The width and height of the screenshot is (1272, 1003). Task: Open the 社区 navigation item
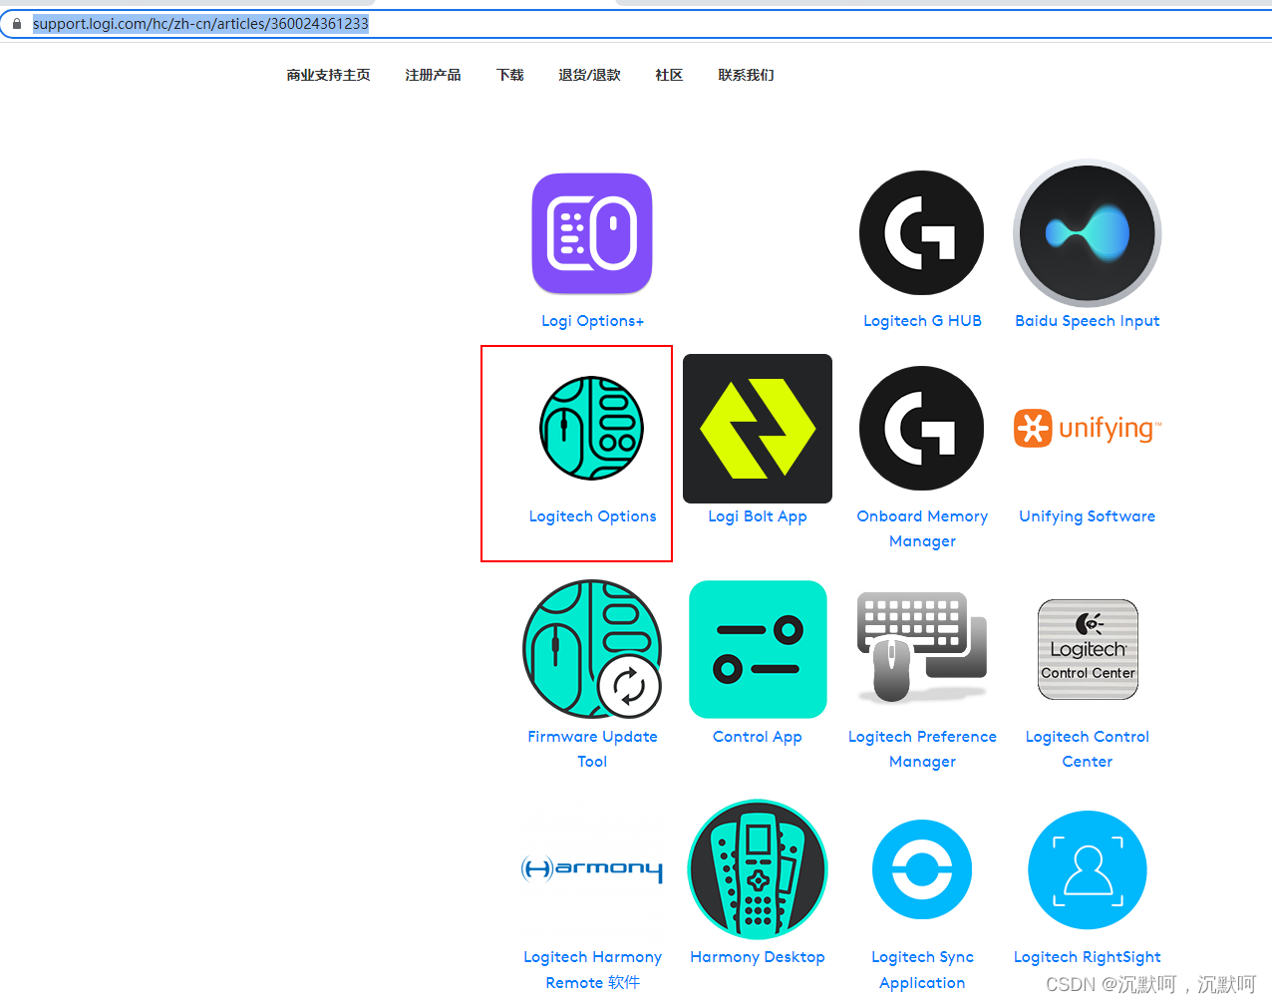(669, 75)
